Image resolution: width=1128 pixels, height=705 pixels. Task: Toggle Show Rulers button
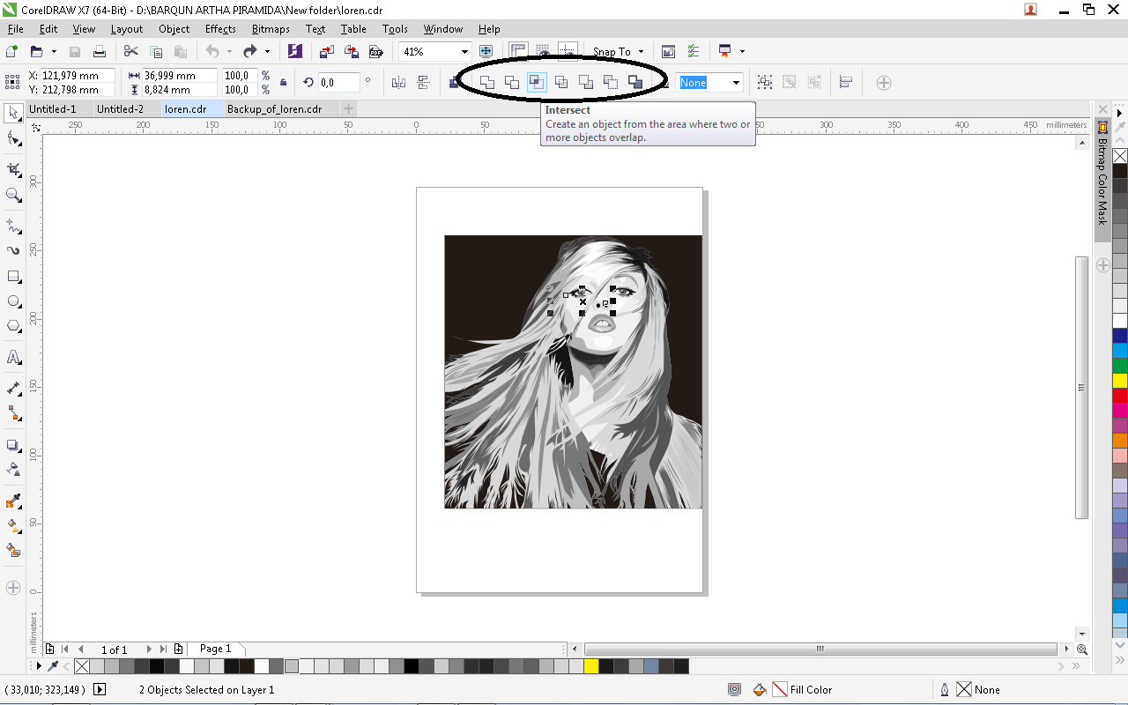tap(518, 51)
